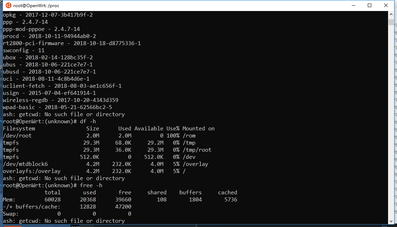Click the window title root@OpenWrt: /proc
397x227 pixels.
click(x=36, y=6)
